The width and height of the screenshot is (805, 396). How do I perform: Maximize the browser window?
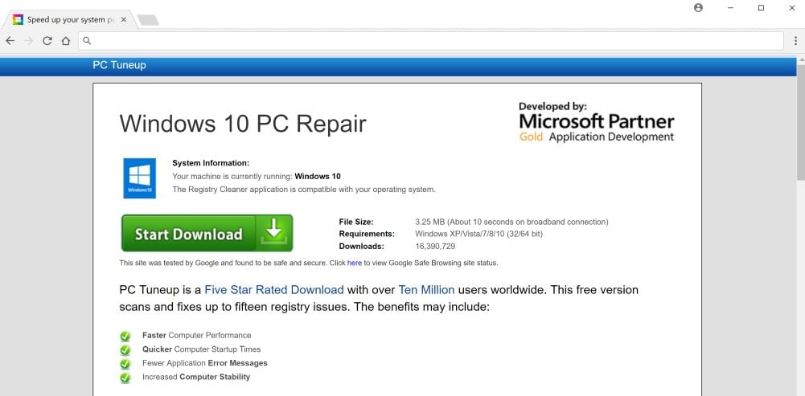coord(762,8)
